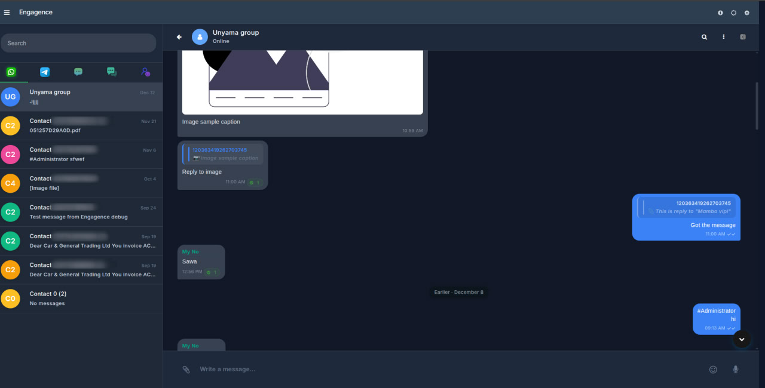Toggle the contact details side panel
This screenshot has height=388, width=765.
tap(742, 36)
